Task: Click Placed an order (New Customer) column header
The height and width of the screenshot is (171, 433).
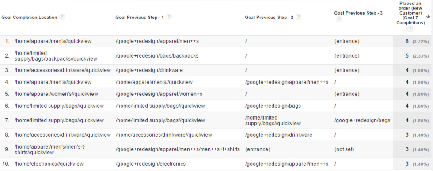Action: coord(410,13)
